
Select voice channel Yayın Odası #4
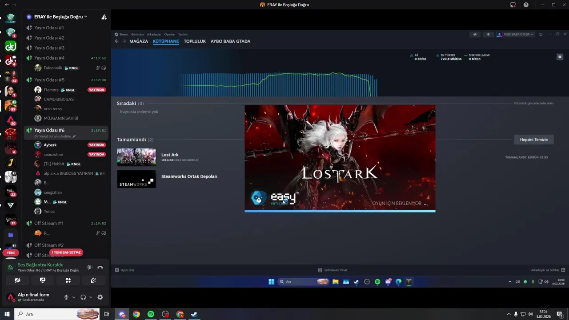66,58
